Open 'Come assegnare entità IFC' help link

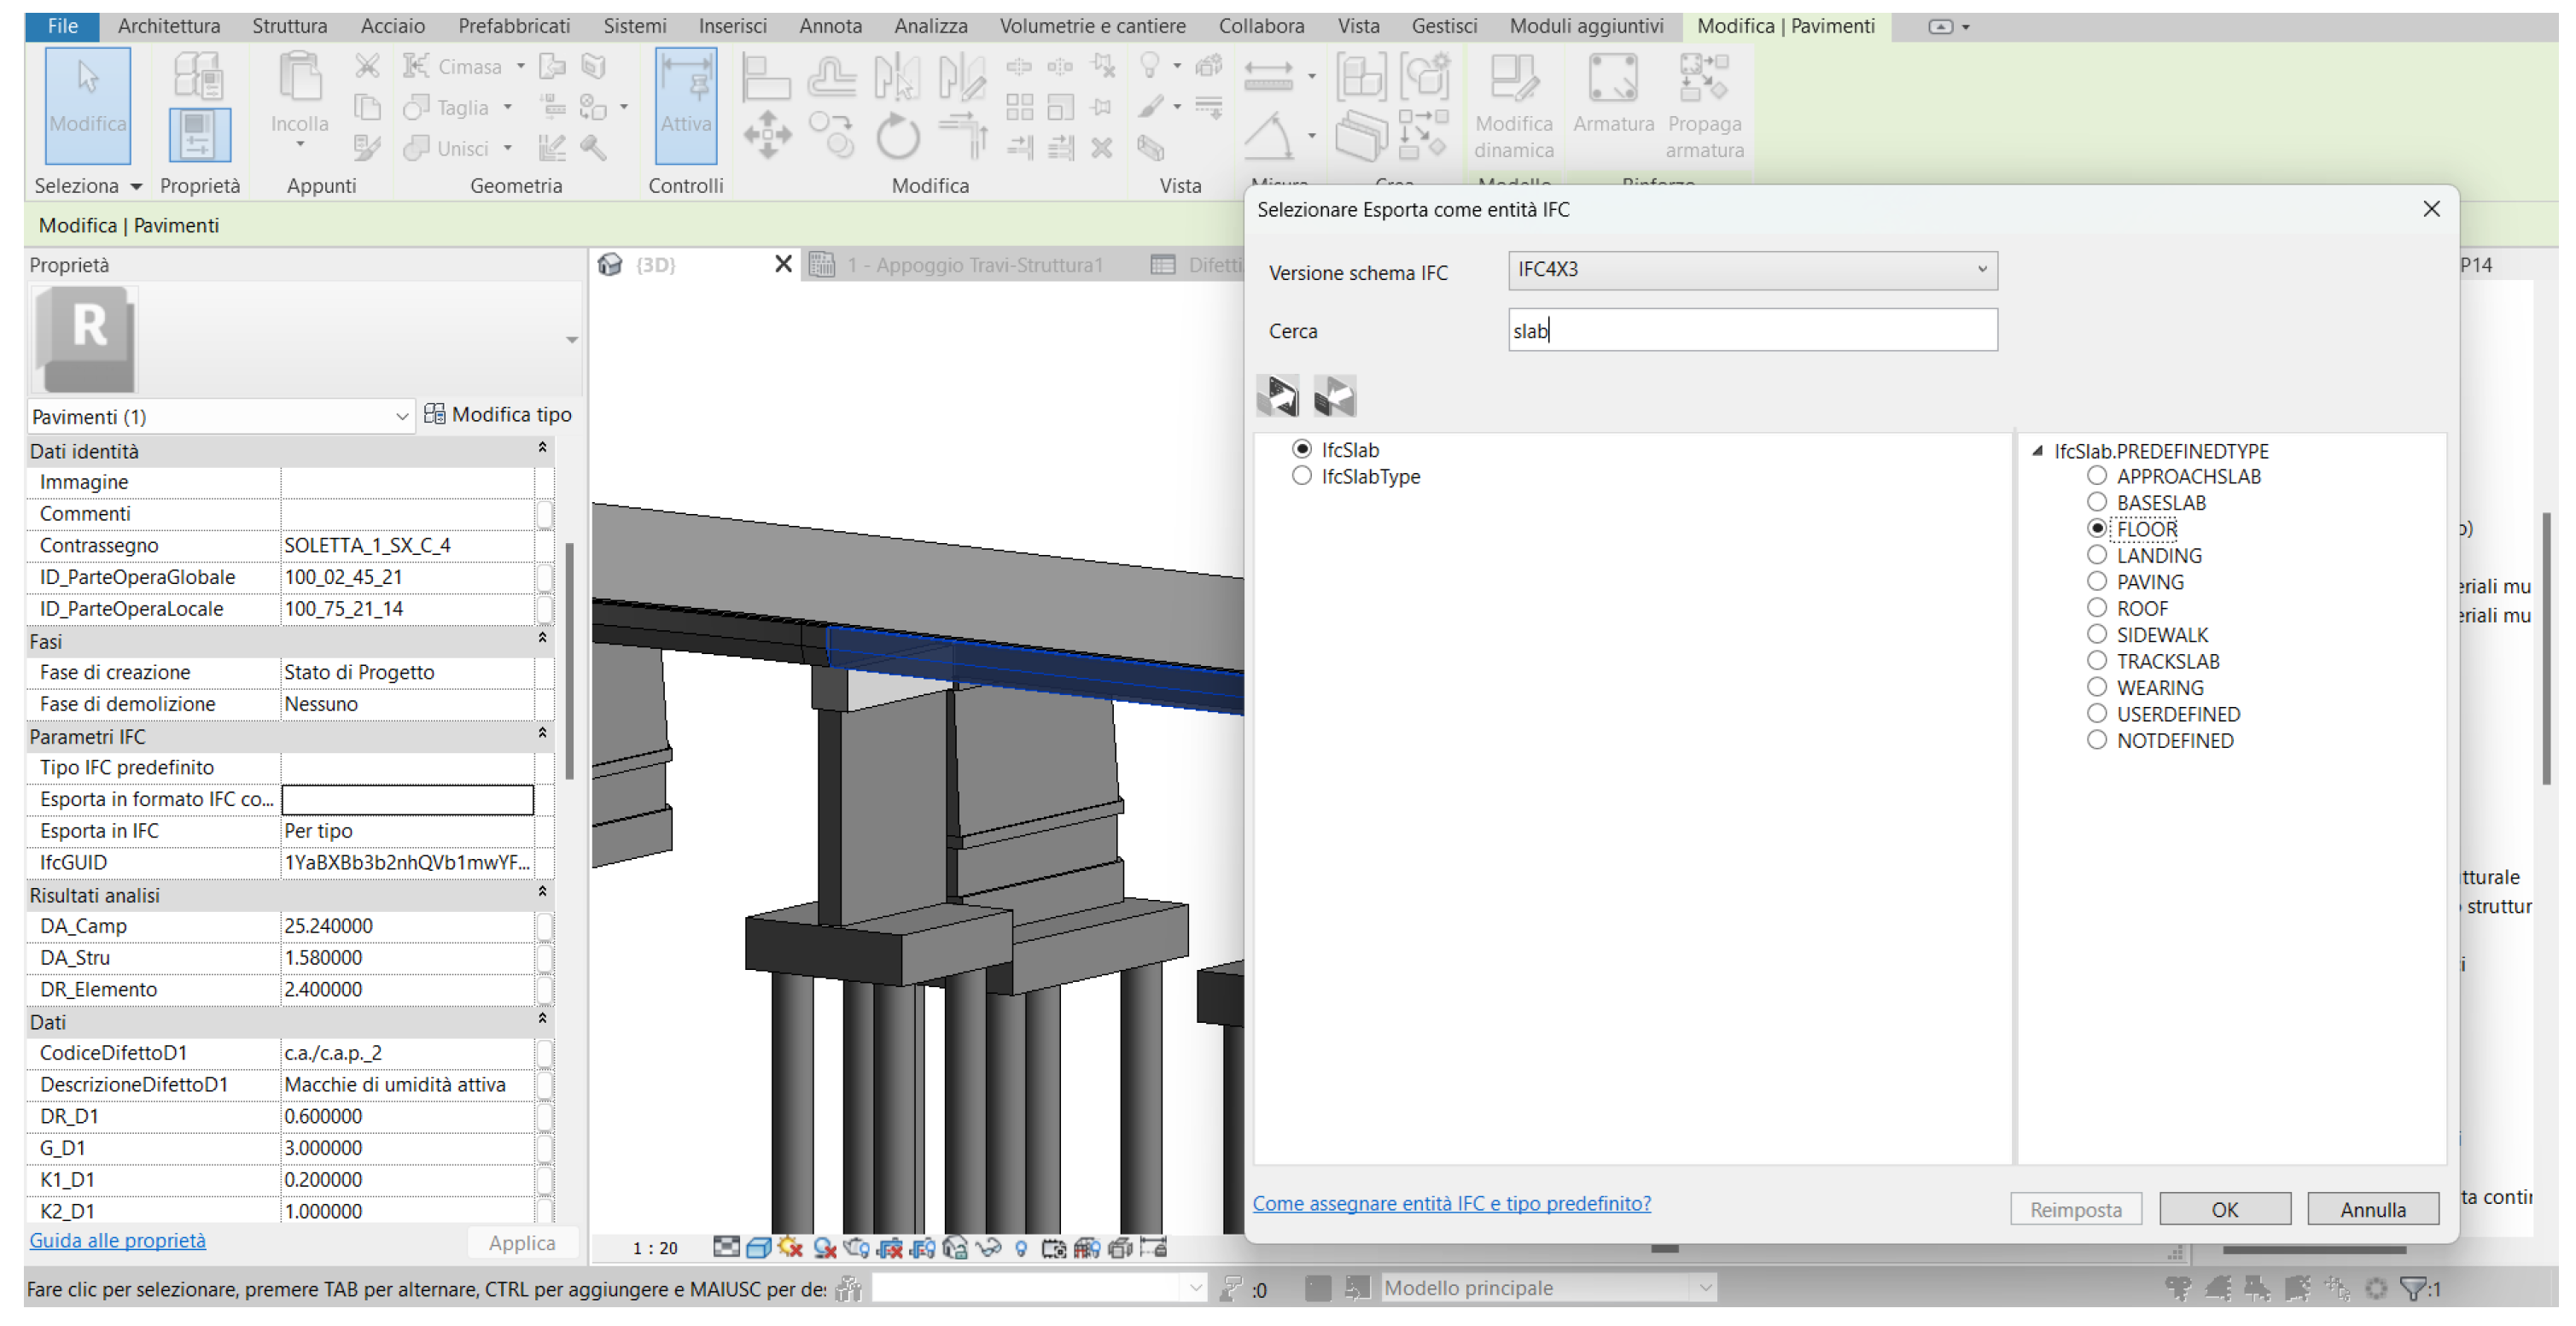1451,1203
